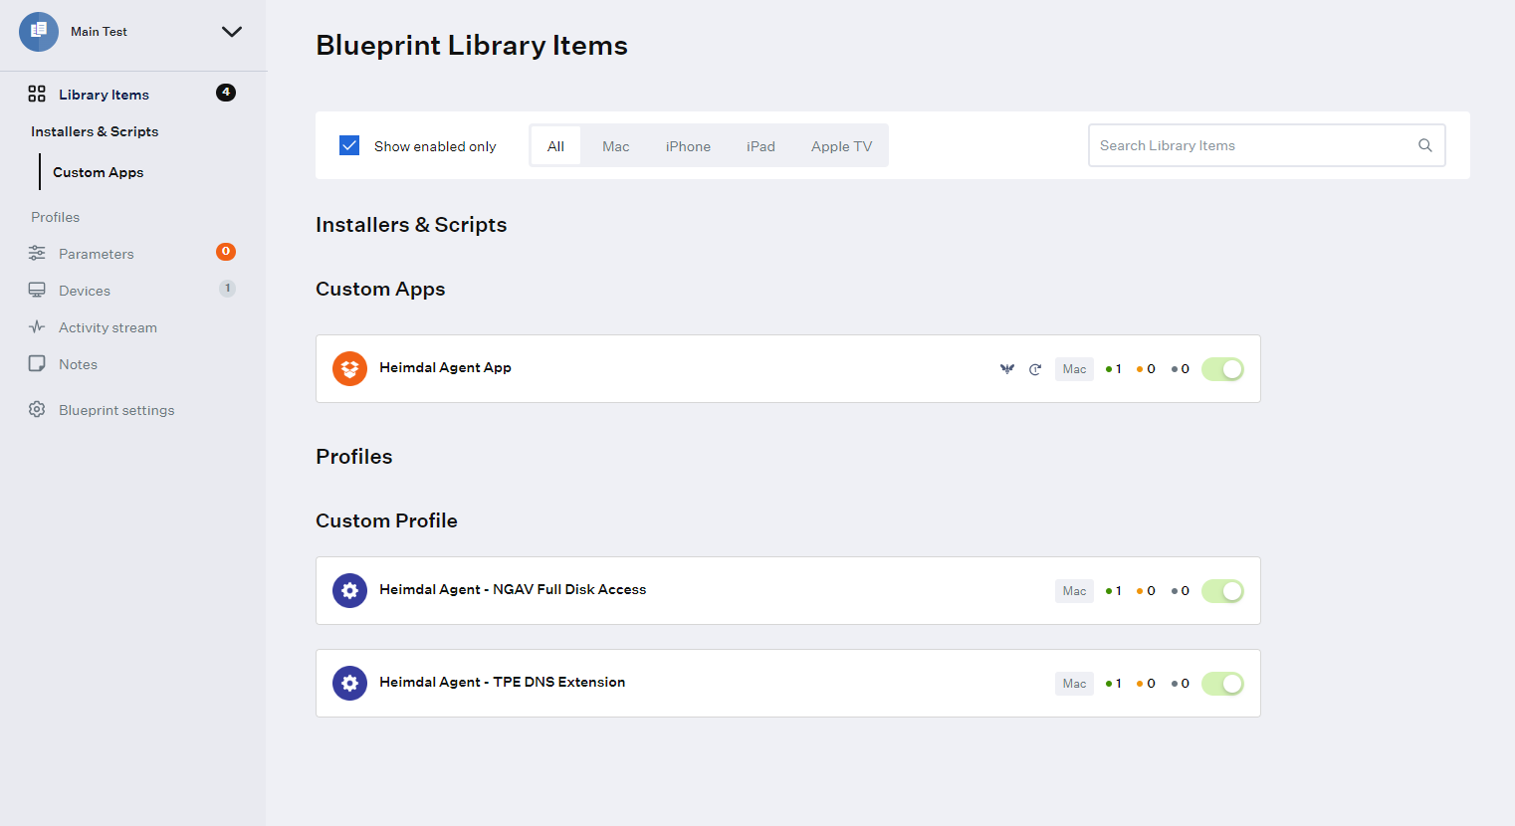Click the bee icon on Heimdal Agent App
Viewport: 1515px width, 826px height.
[x=1007, y=369]
